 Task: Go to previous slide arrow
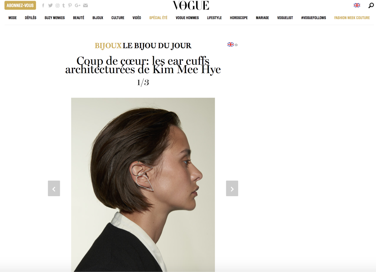point(54,188)
